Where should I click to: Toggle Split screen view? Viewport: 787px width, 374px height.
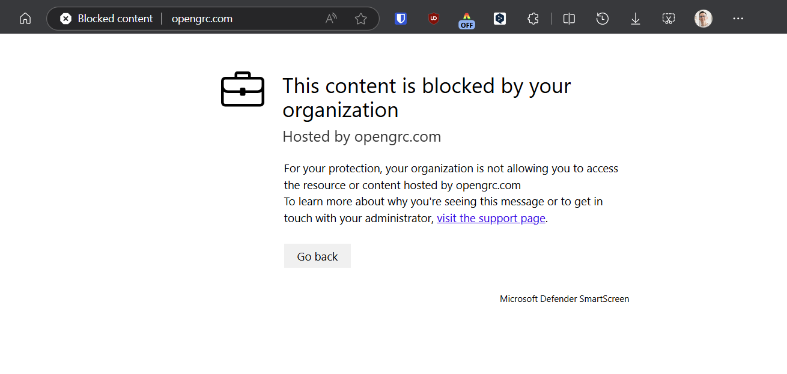tap(569, 19)
